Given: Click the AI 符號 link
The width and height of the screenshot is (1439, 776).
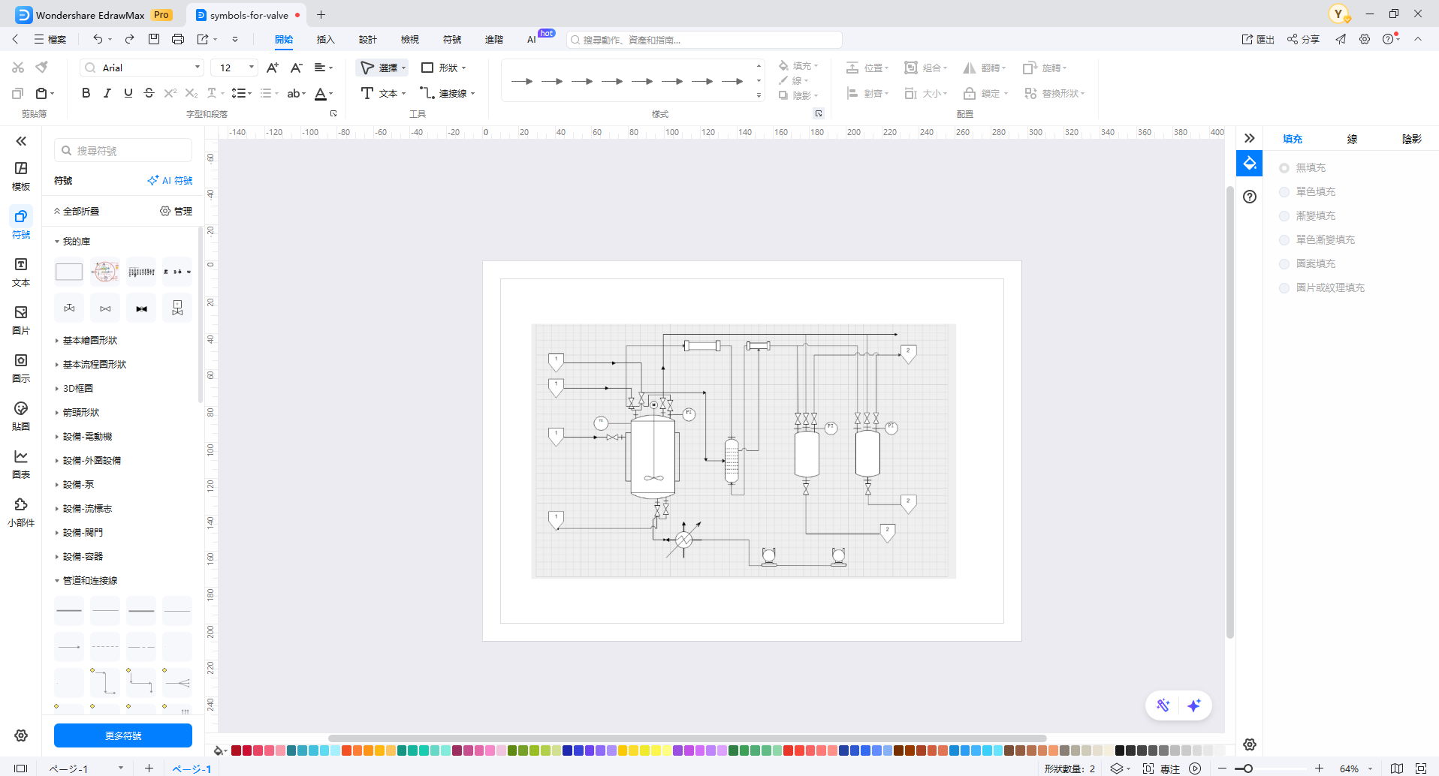Looking at the screenshot, I should pyautogui.click(x=170, y=181).
